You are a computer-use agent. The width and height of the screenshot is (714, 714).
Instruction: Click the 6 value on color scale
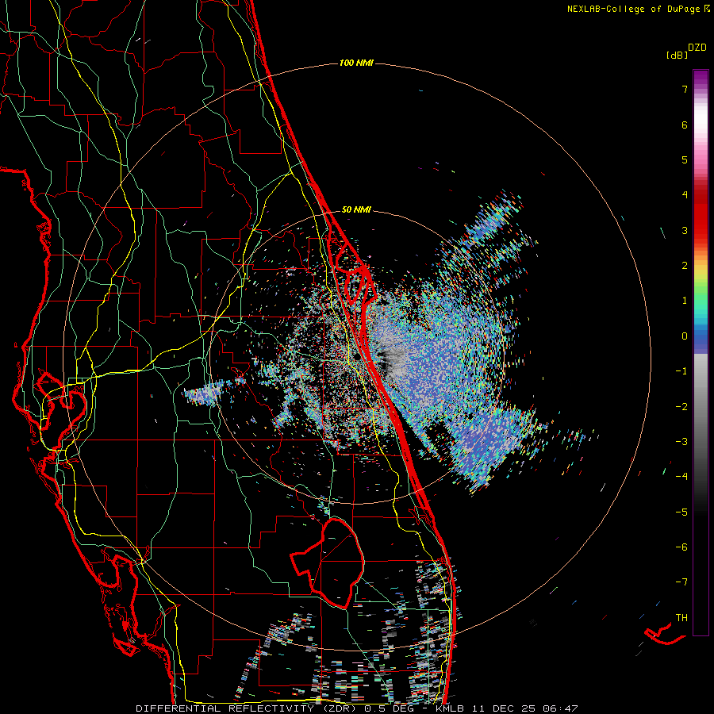(685, 125)
